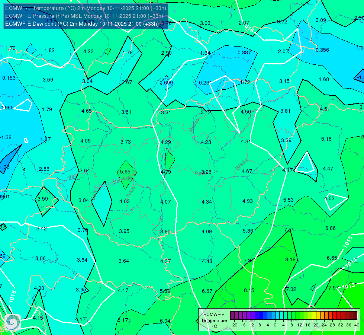Click the 1014 isobar pressure label
The image size is (364, 335).
pyautogui.click(x=351, y=263)
